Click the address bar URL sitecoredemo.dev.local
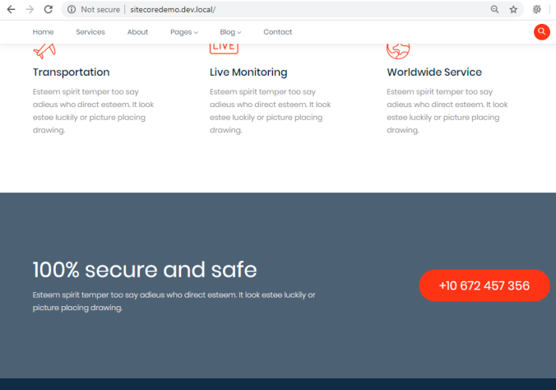 pos(173,9)
